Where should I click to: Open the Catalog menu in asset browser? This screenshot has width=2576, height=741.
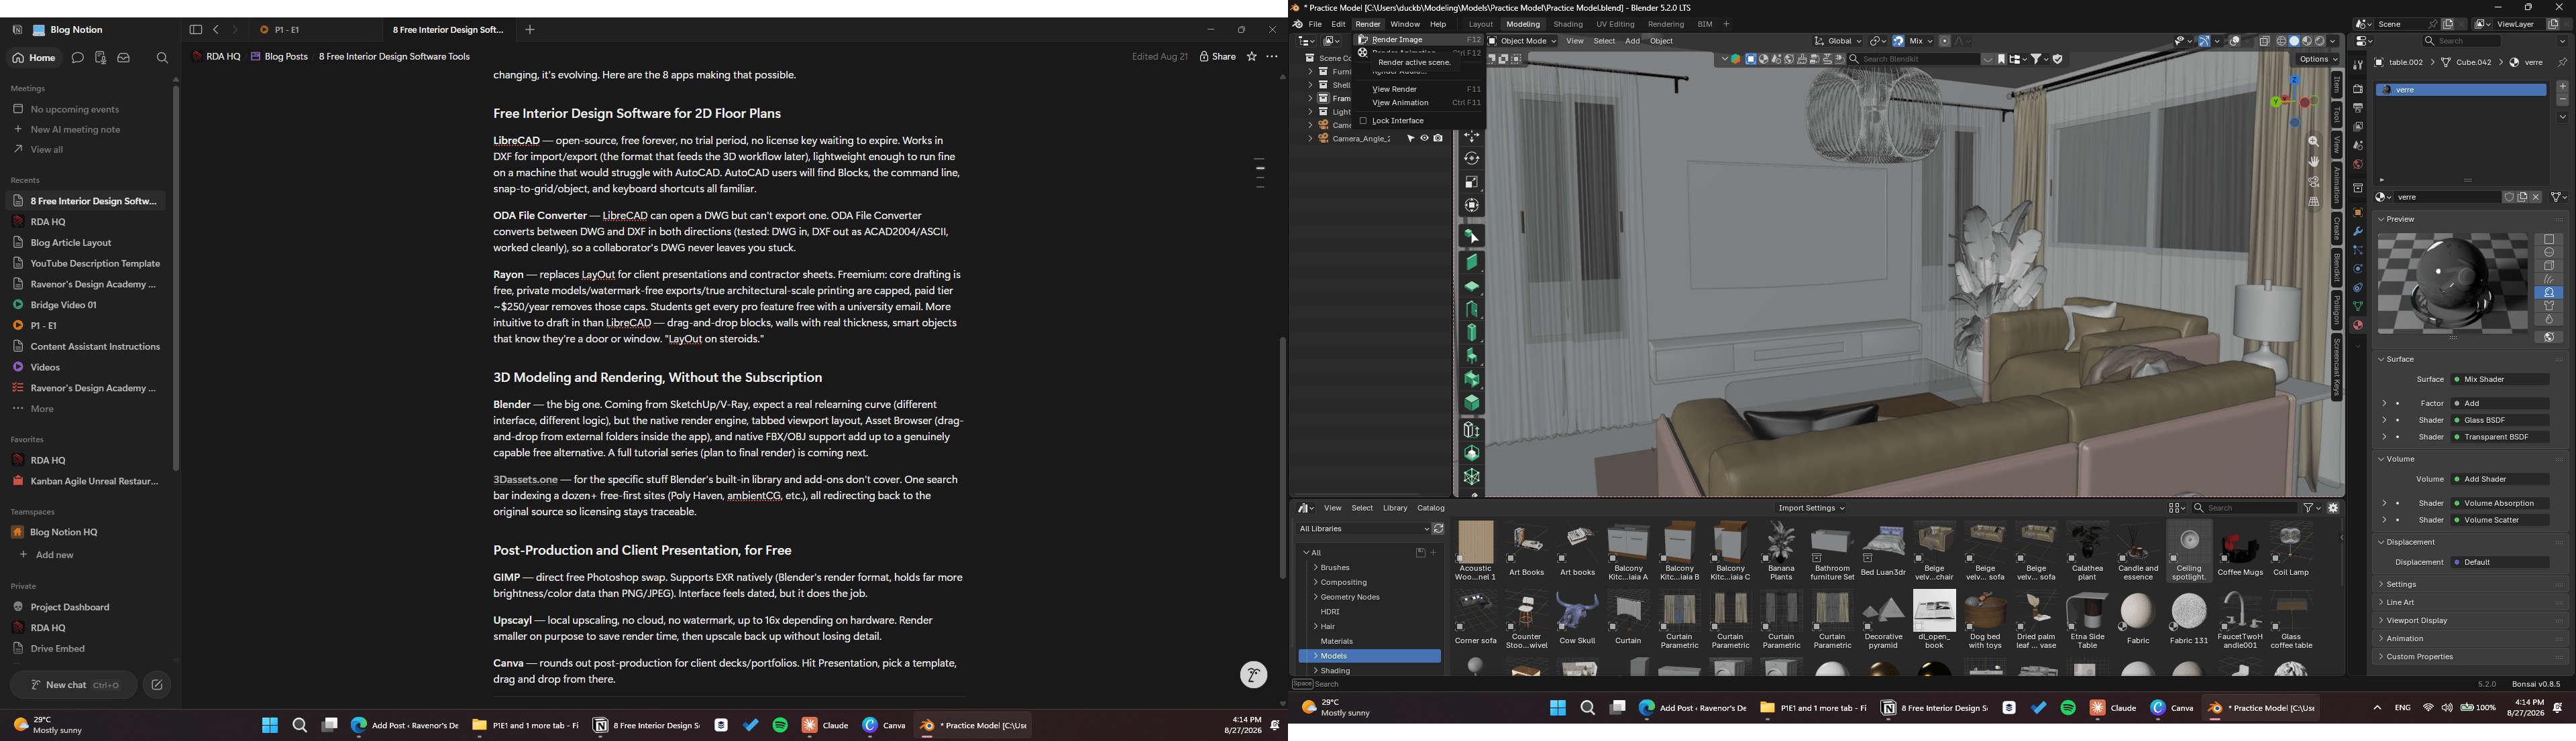[1431, 509]
